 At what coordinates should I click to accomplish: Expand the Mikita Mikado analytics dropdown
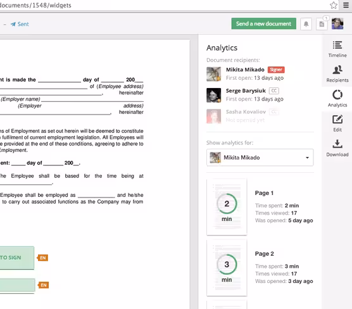click(260, 158)
